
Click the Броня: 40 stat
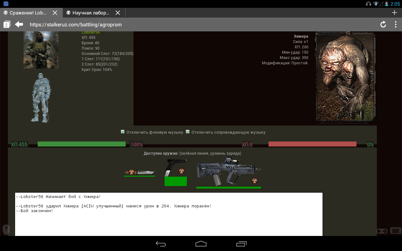(x=90, y=43)
